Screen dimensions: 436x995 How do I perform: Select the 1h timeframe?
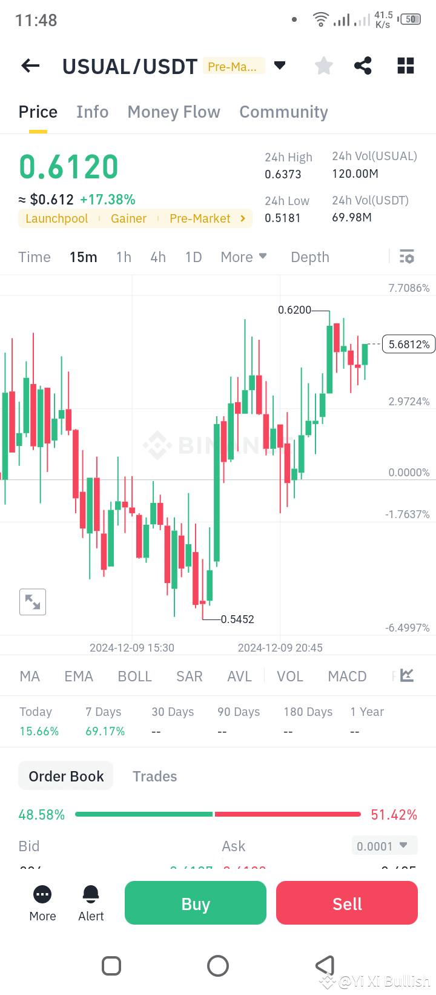click(x=123, y=257)
